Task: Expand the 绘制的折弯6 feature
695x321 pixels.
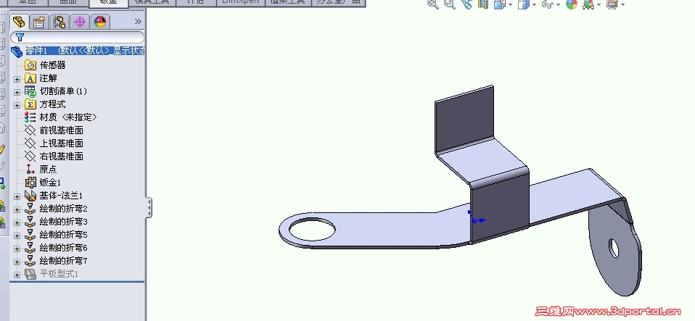Action: coord(17,249)
